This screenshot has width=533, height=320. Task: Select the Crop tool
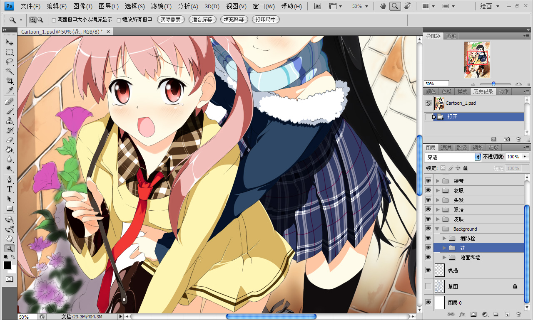[x=9, y=81]
